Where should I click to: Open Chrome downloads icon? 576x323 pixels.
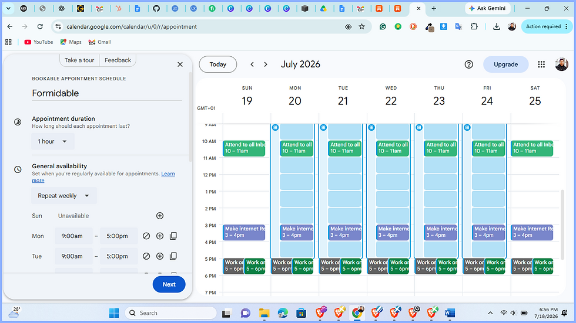(x=497, y=26)
